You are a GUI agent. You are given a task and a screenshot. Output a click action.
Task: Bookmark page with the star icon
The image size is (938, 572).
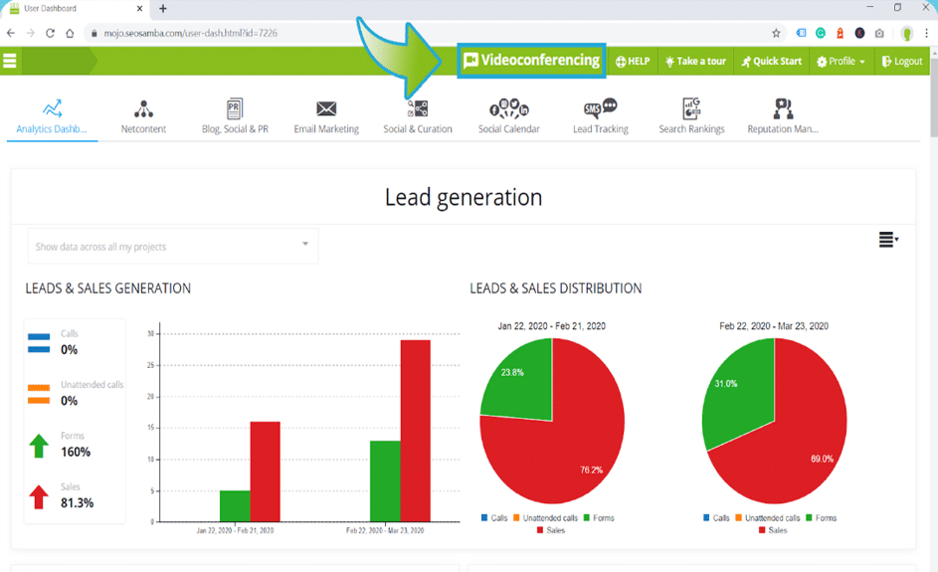pos(776,33)
